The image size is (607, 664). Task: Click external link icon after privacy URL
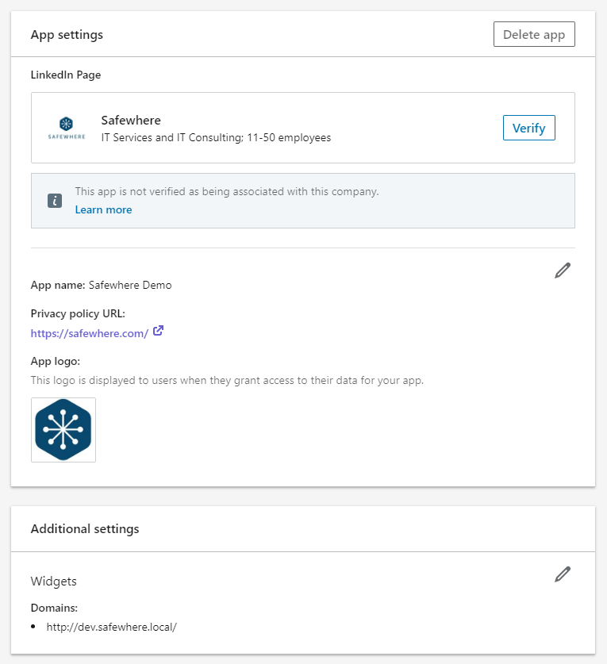click(x=158, y=332)
